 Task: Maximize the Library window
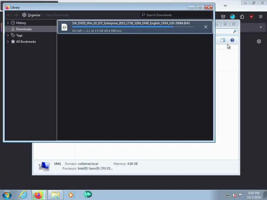coord(200,8)
